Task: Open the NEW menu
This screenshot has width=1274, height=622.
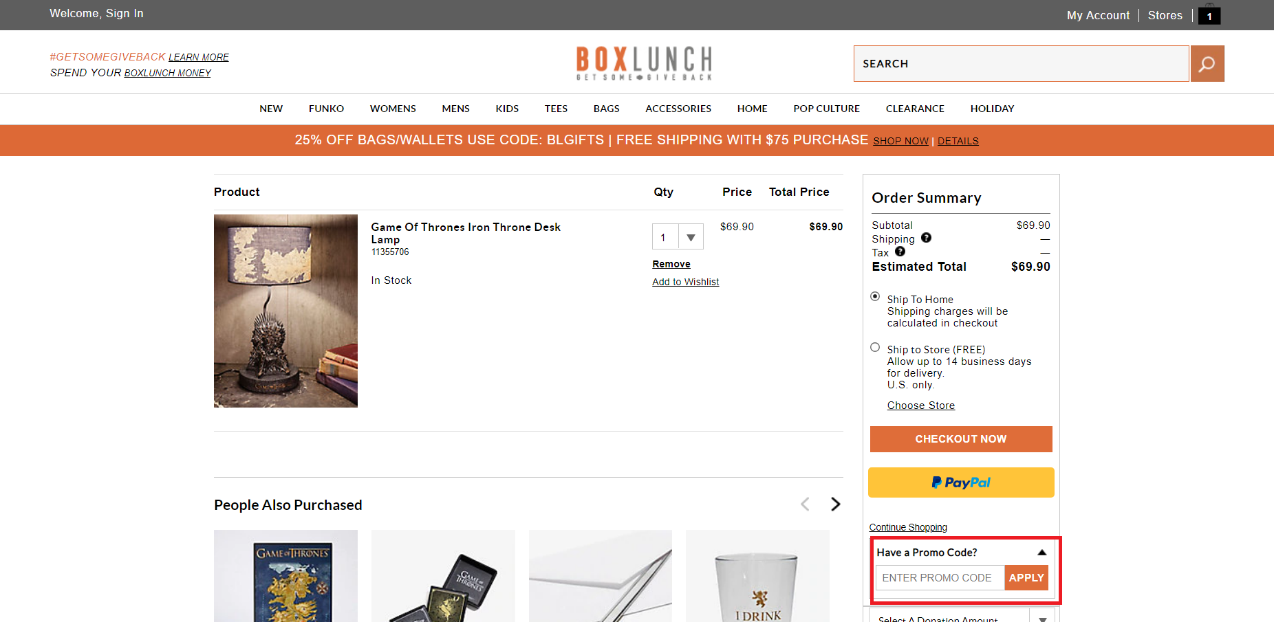Action: tap(271, 109)
